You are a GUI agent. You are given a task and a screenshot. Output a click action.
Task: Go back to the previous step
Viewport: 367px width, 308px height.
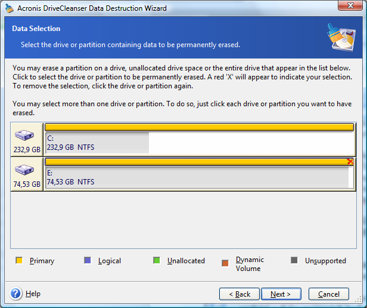pyautogui.click(x=240, y=294)
